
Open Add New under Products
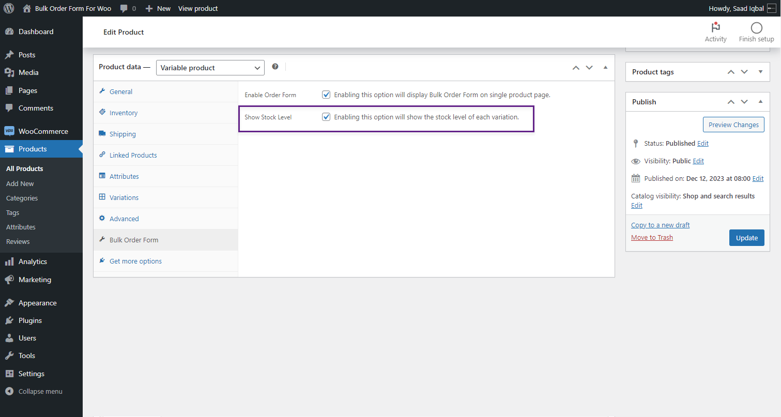(x=20, y=183)
